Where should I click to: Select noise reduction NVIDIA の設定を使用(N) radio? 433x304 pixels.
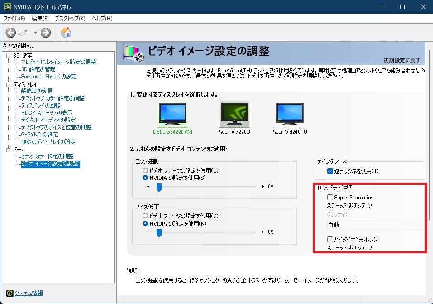coord(145,223)
